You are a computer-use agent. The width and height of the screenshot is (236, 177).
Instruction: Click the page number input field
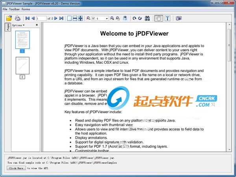coord(41,18)
